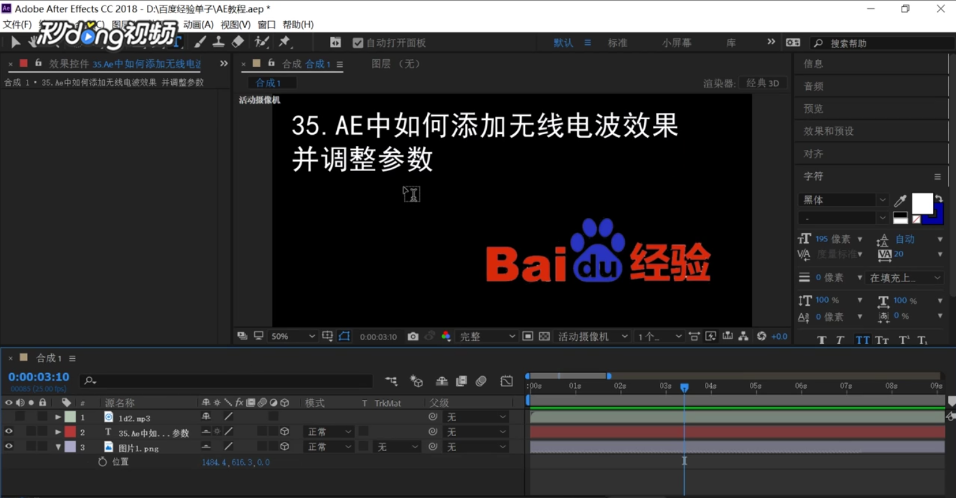Image resolution: width=956 pixels, height=498 pixels.
Task: Collapse the 图片1.png layer properties
Action: [x=57, y=447]
